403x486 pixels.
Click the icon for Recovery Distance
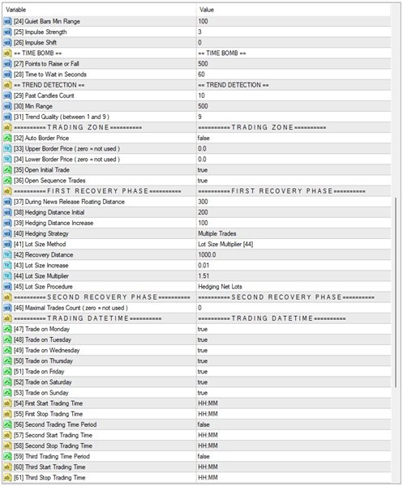tap(7, 255)
